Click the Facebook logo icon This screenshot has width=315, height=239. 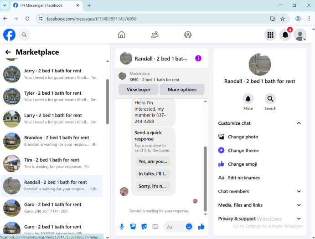click(9, 35)
